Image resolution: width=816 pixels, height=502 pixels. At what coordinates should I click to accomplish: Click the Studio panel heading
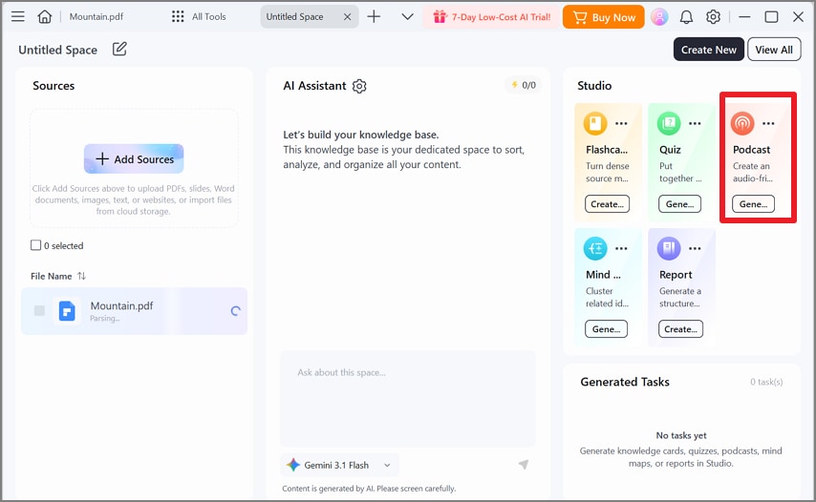(x=594, y=86)
